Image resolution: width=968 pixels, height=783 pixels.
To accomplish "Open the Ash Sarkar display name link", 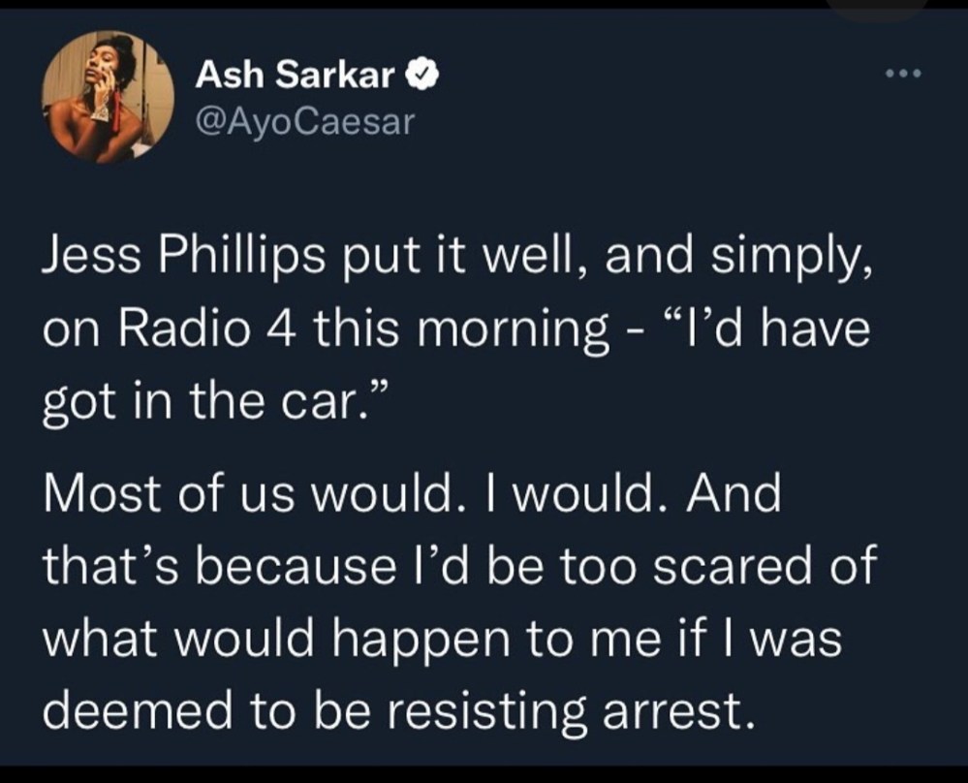I will click(295, 76).
